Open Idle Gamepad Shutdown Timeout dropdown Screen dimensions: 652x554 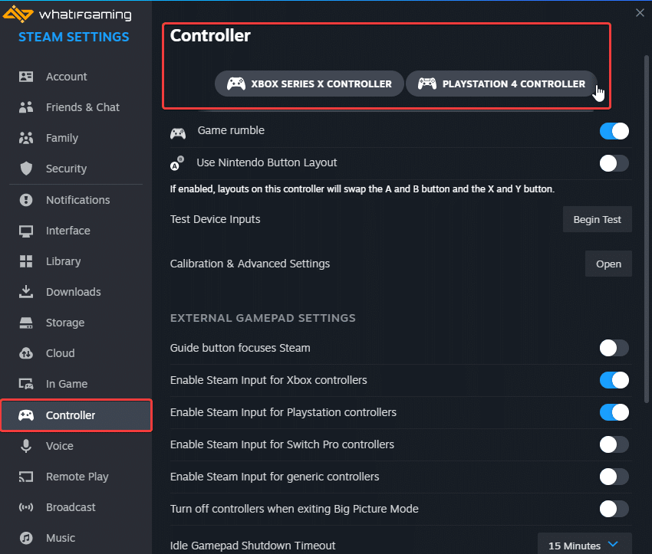[584, 545]
